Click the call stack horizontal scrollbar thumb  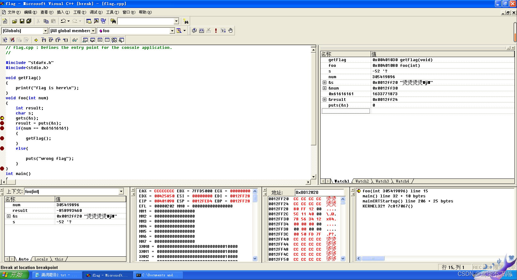pyautogui.click(x=373, y=259)
